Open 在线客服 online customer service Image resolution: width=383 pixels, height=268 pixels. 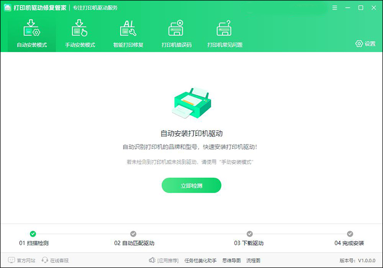[x=55, y=260]
